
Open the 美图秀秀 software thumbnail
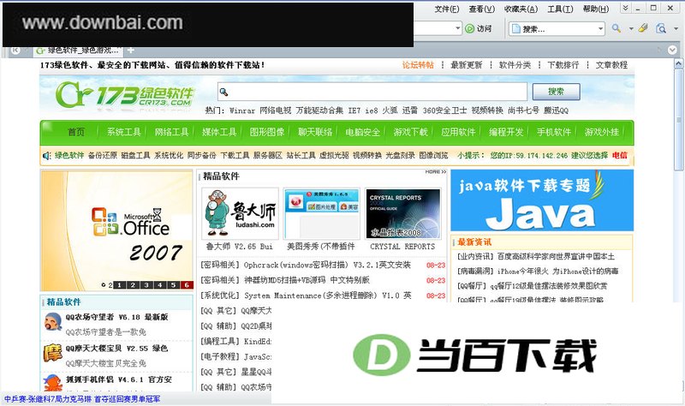click(x=322, y=214)
